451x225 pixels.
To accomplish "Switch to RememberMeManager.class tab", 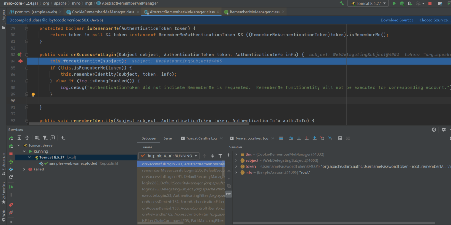I will point(255,12).
